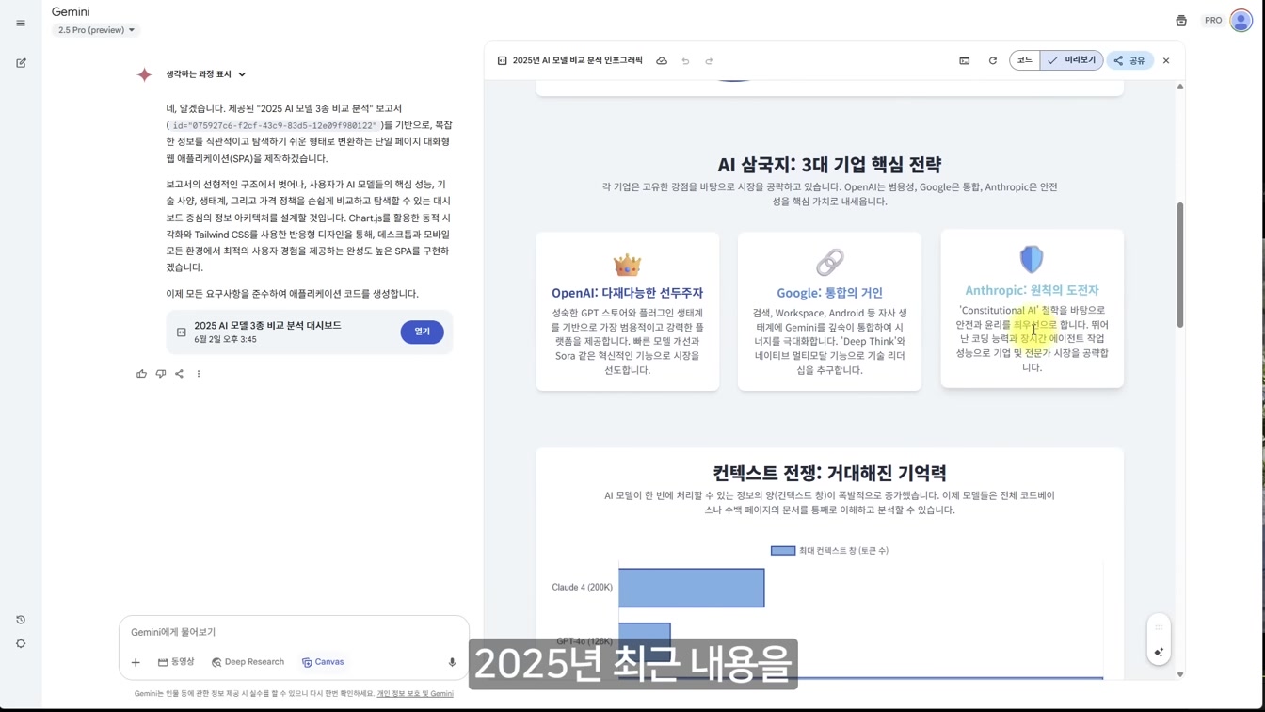Open the Google account avatar

point(1241,21)
